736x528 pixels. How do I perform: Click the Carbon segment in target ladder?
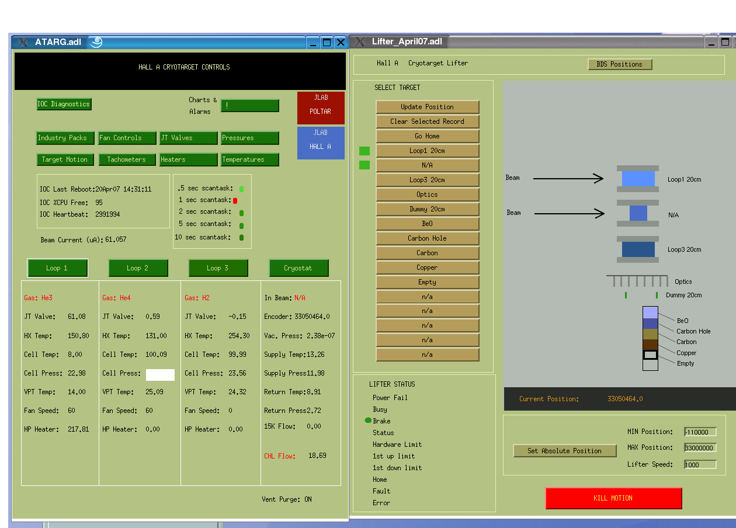point(650,334)
